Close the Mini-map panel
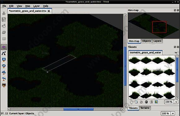The width and height of the screenshot is (180, 116). pos(178,10)
